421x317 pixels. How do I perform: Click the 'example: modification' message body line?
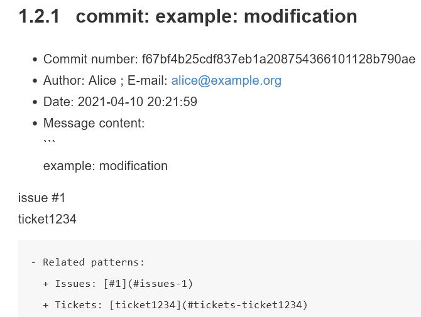click(106, 166)
